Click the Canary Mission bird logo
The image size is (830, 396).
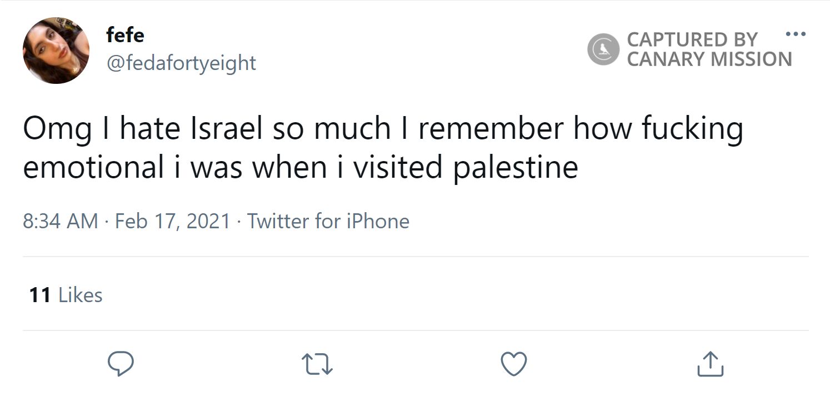pyautogui.click(x=603, y=49)
